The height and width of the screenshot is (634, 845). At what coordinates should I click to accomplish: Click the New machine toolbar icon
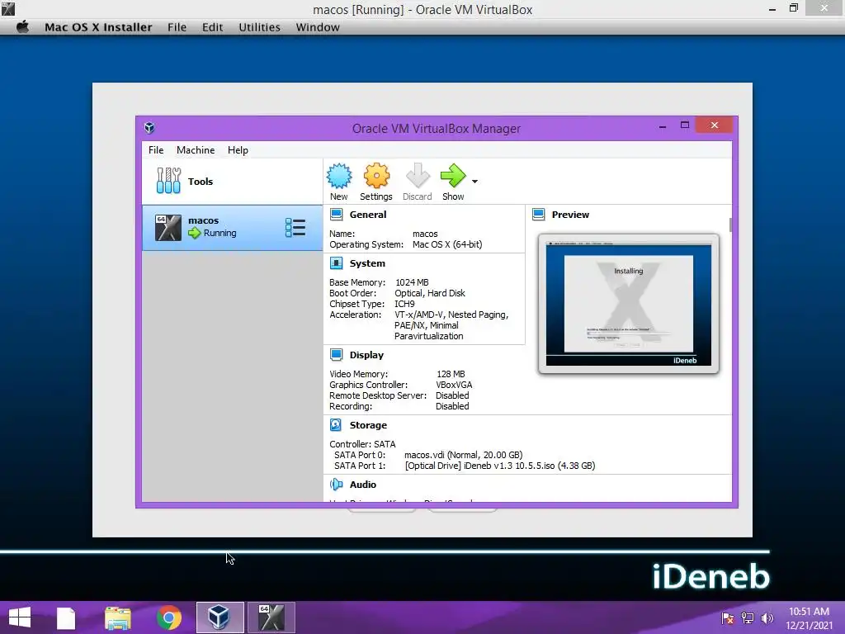point(339,176)
